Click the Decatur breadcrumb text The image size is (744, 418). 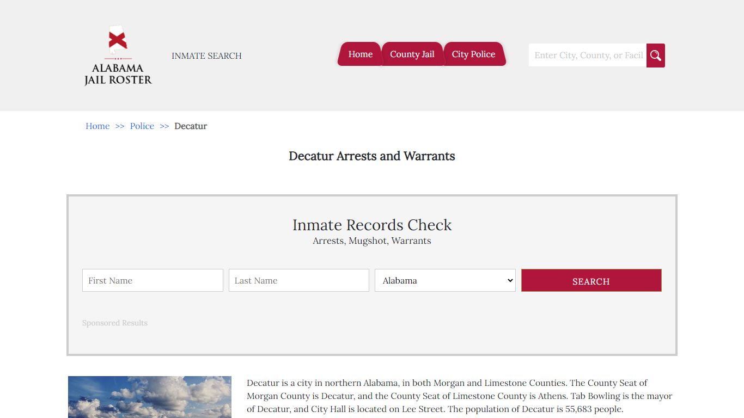[x=191, y=126]
